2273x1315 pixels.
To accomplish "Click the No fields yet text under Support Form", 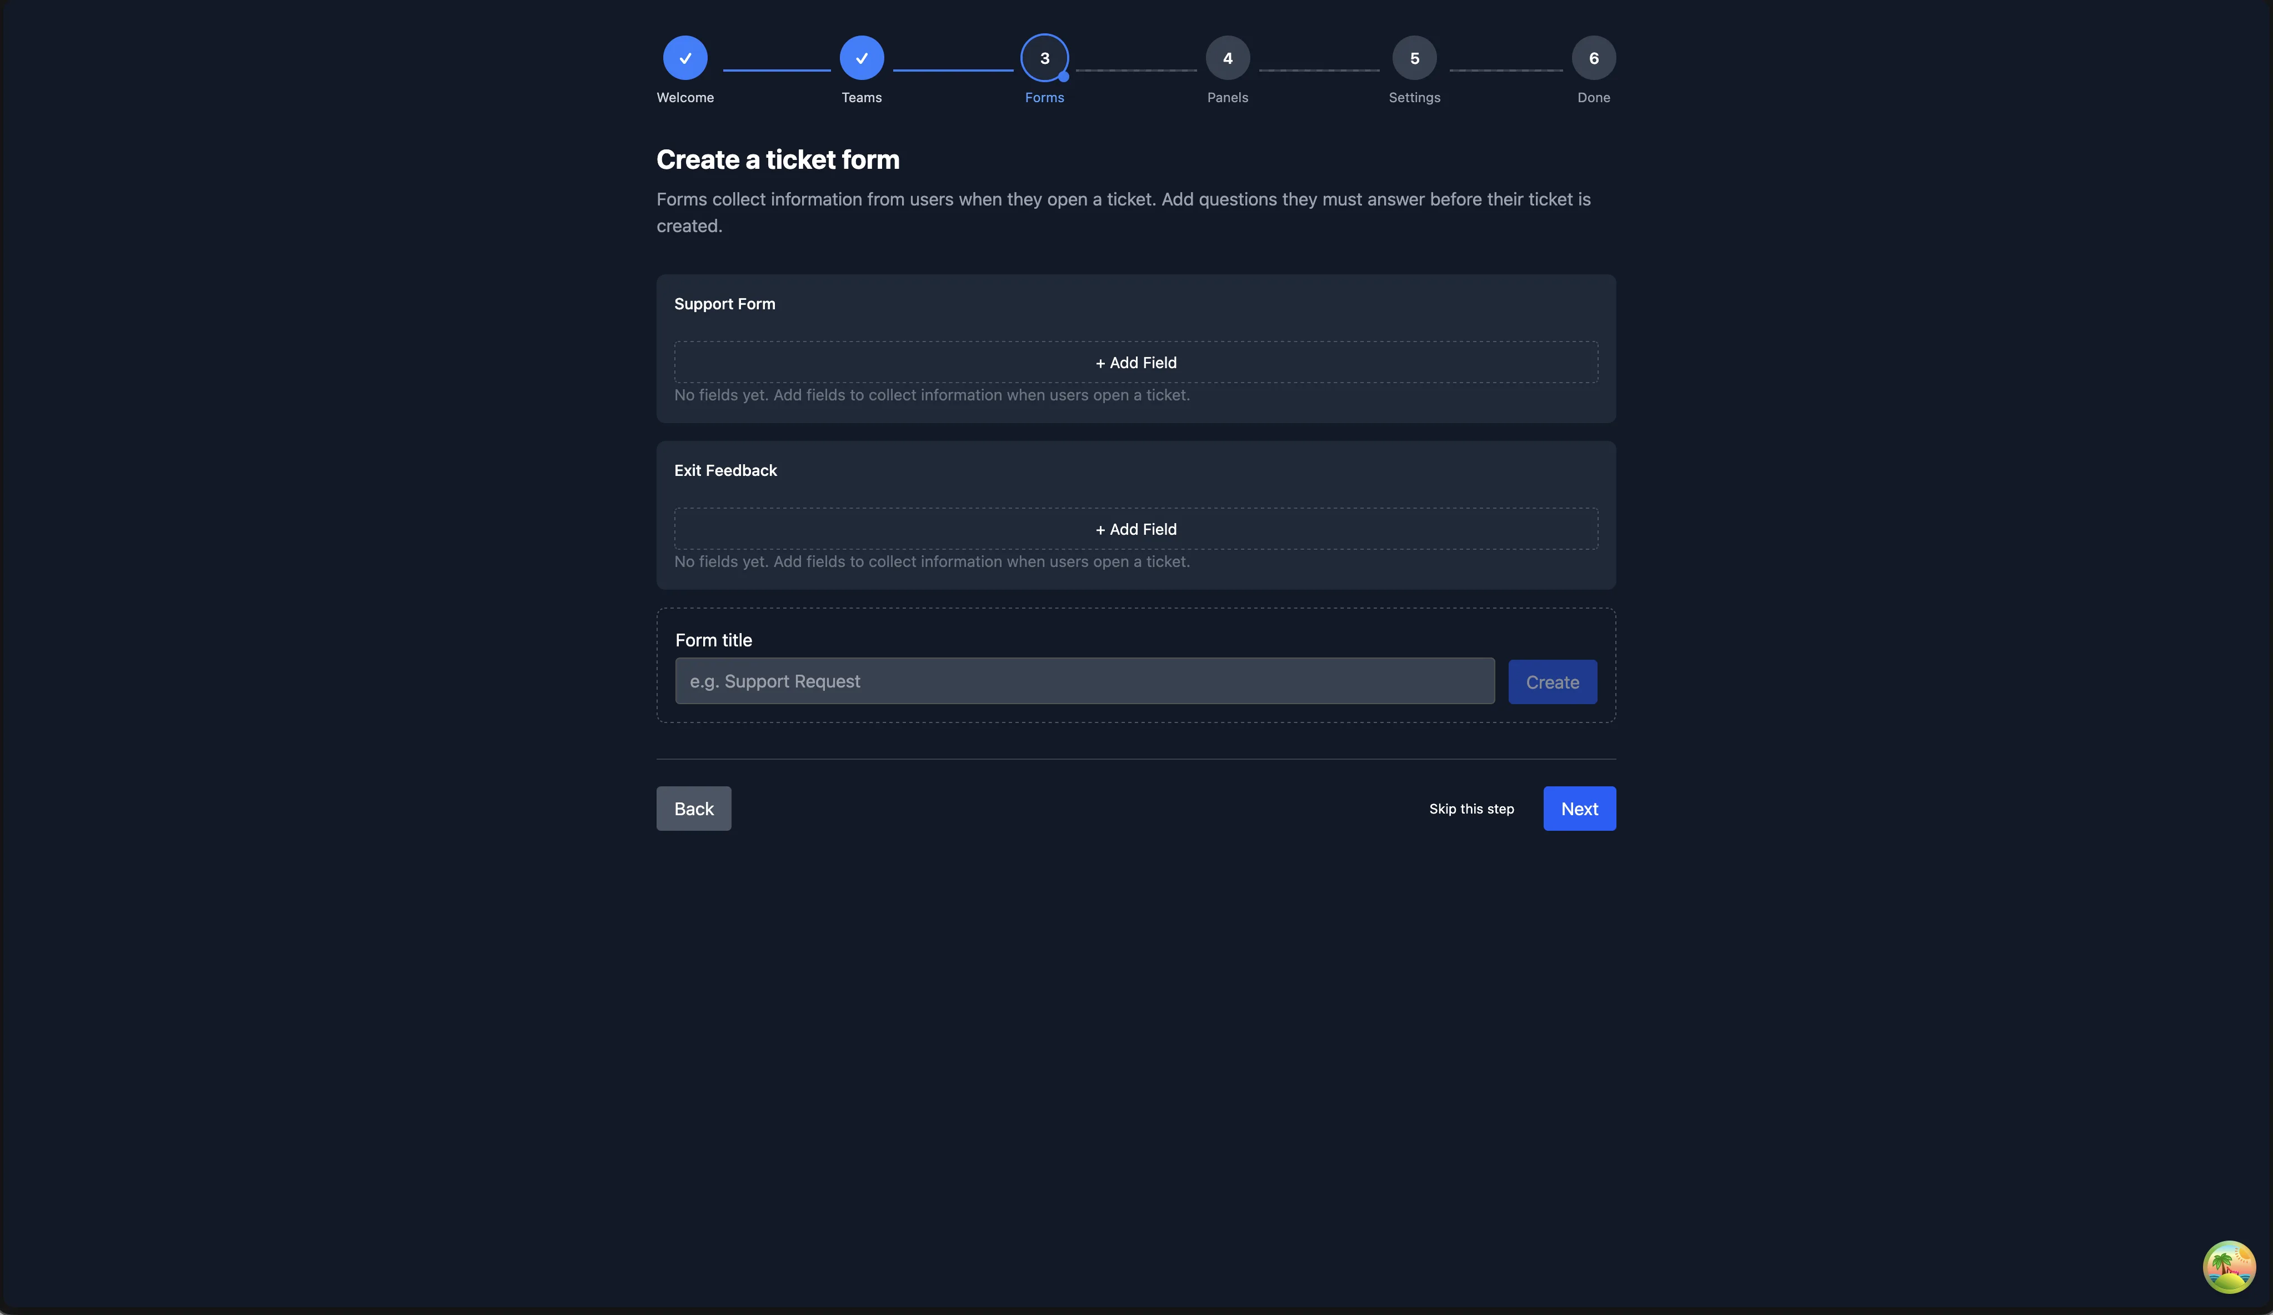I will (x=932, y=395).
